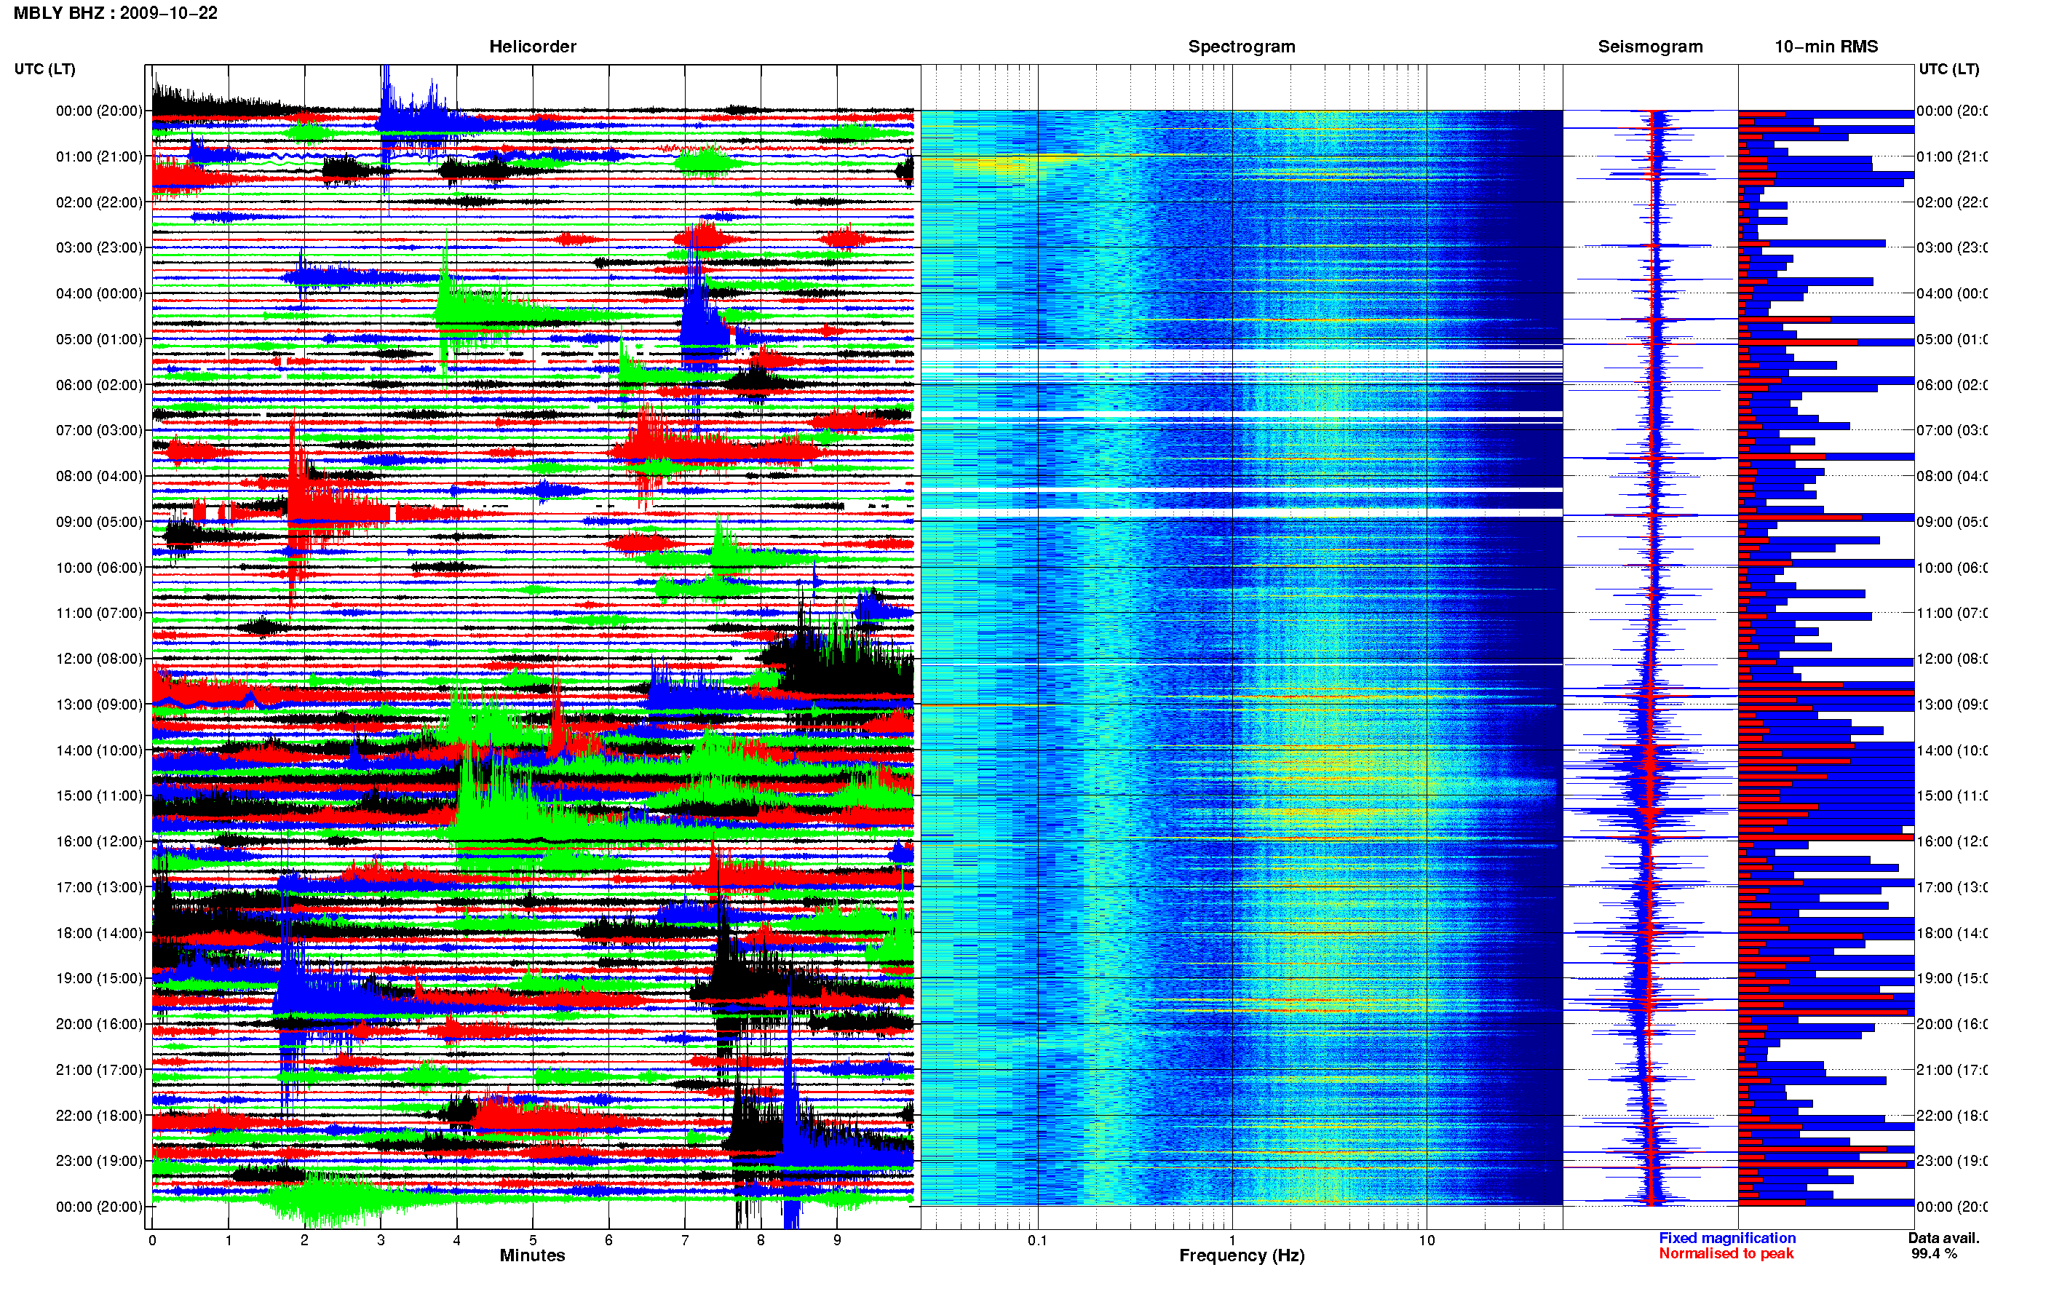Viewport: 2070px width, 1294px height.
Task: Click the left 04:00 (00:00) time label
Action: 99,293
